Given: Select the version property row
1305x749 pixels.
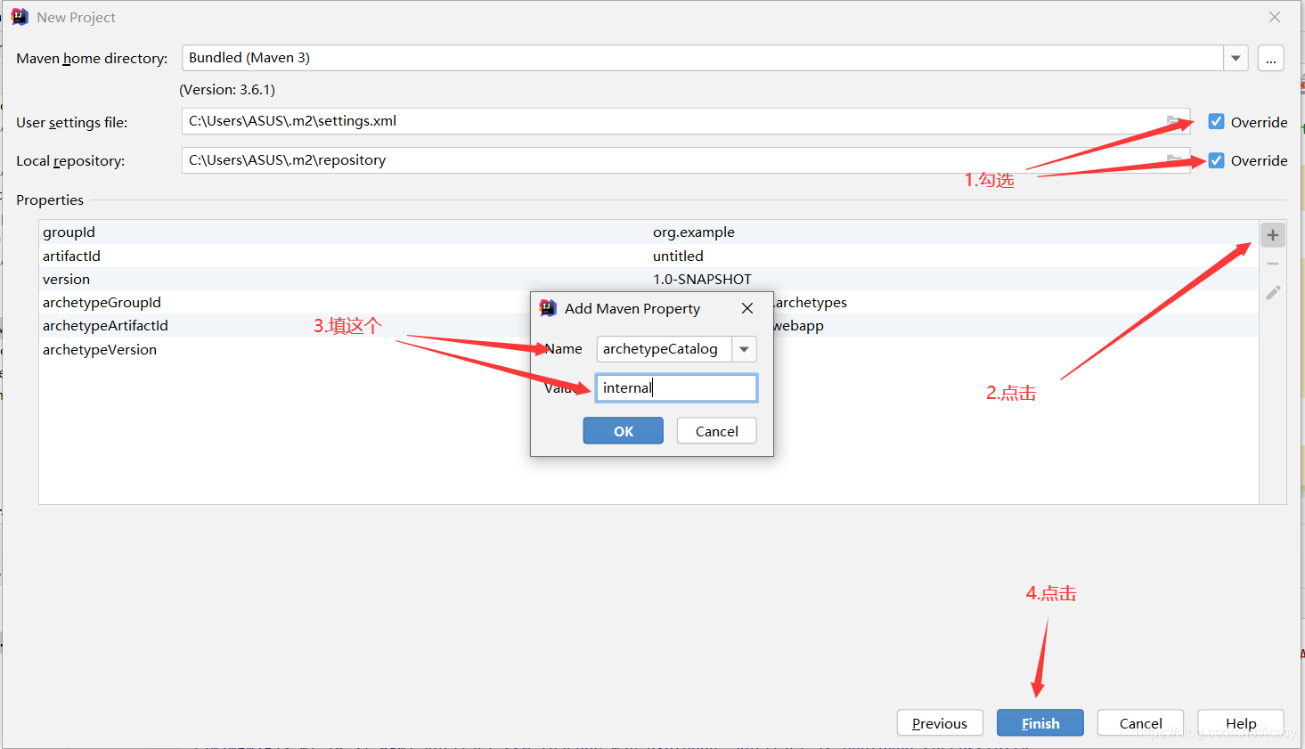Looking at the screenshot, I should (x=648, y=279).
